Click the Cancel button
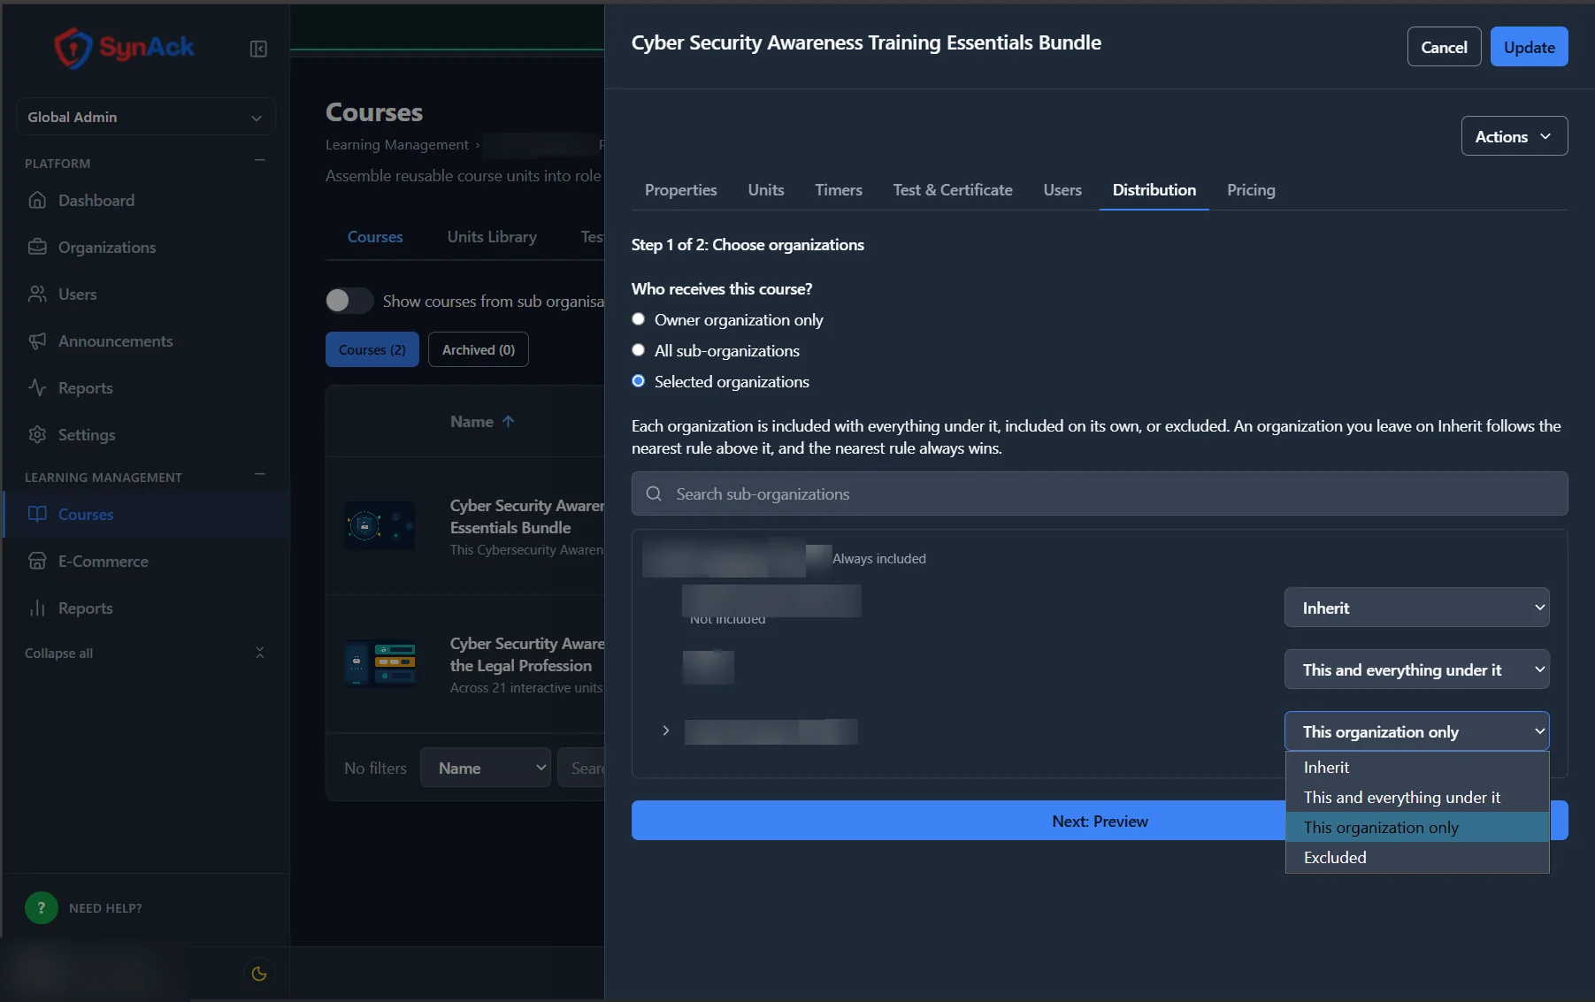Viewport: 1595px width, 1002px height. pos(1444,47)
